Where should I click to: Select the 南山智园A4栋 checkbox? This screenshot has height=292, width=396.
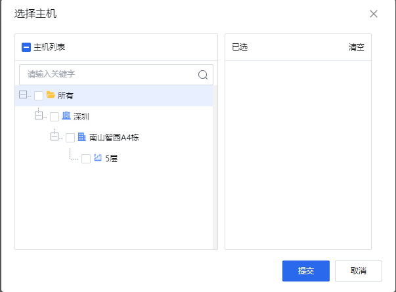[x=70, y=138]
